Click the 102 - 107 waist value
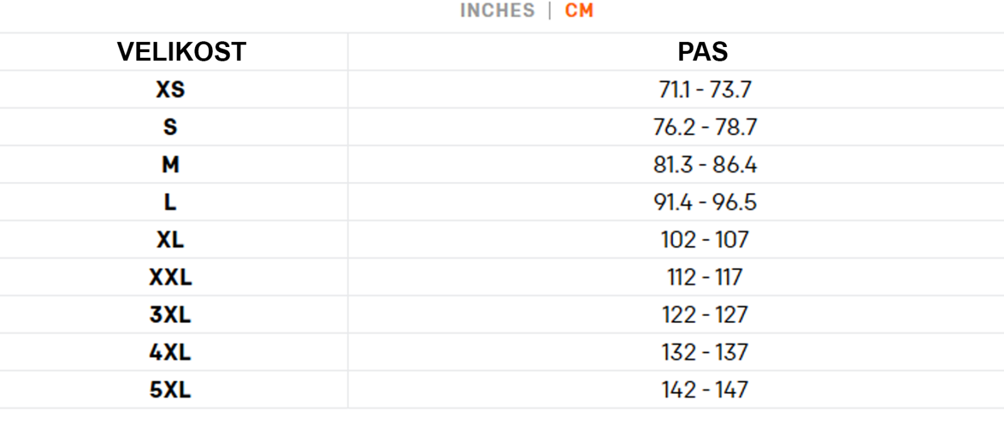 (705, 240)
